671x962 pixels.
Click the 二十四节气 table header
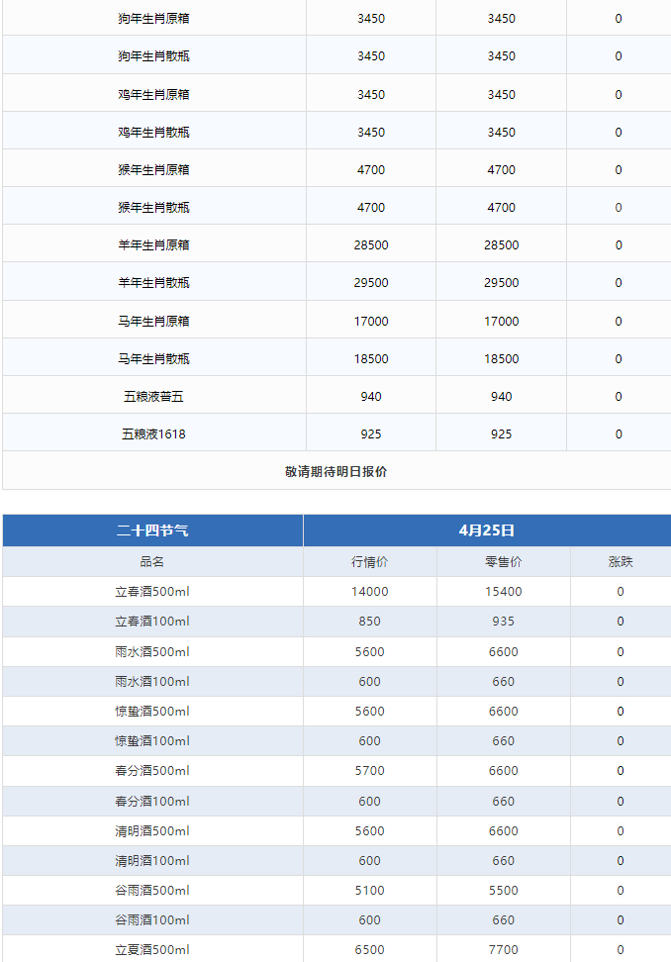click(x=152, y=530)
